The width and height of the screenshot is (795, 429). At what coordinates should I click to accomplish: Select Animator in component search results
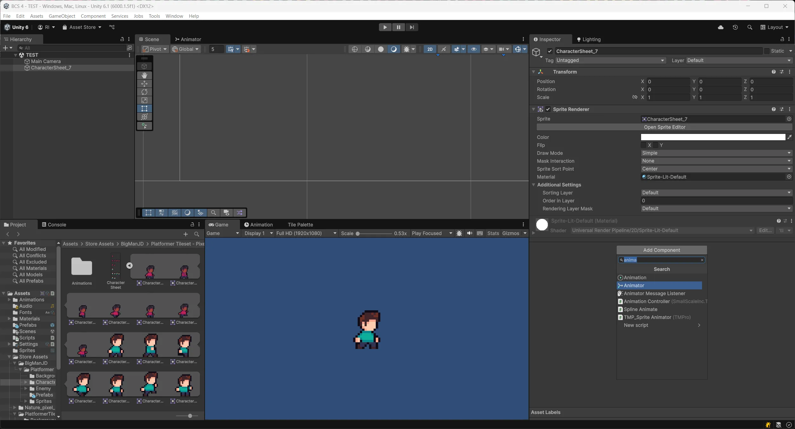[x=659, y=286]
